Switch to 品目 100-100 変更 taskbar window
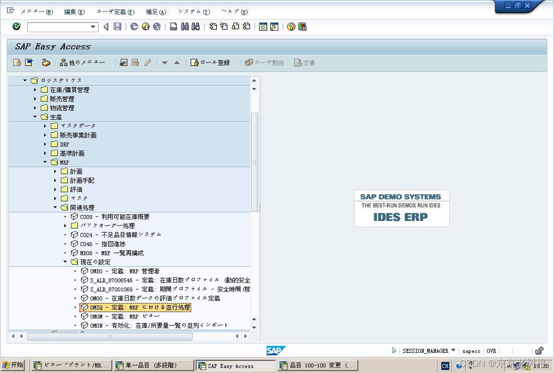 (x=319, y=365)
